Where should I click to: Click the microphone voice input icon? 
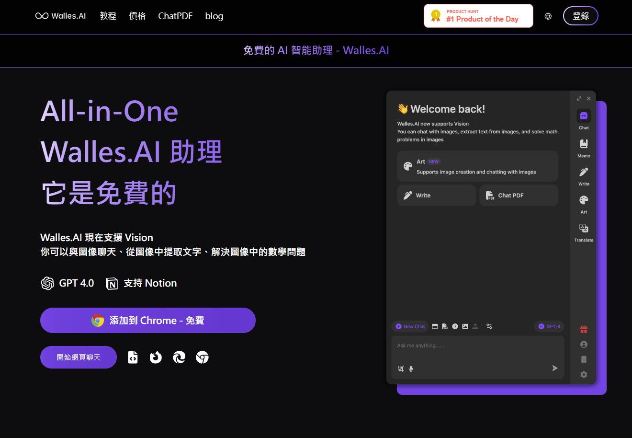click(x=411, y=369)
